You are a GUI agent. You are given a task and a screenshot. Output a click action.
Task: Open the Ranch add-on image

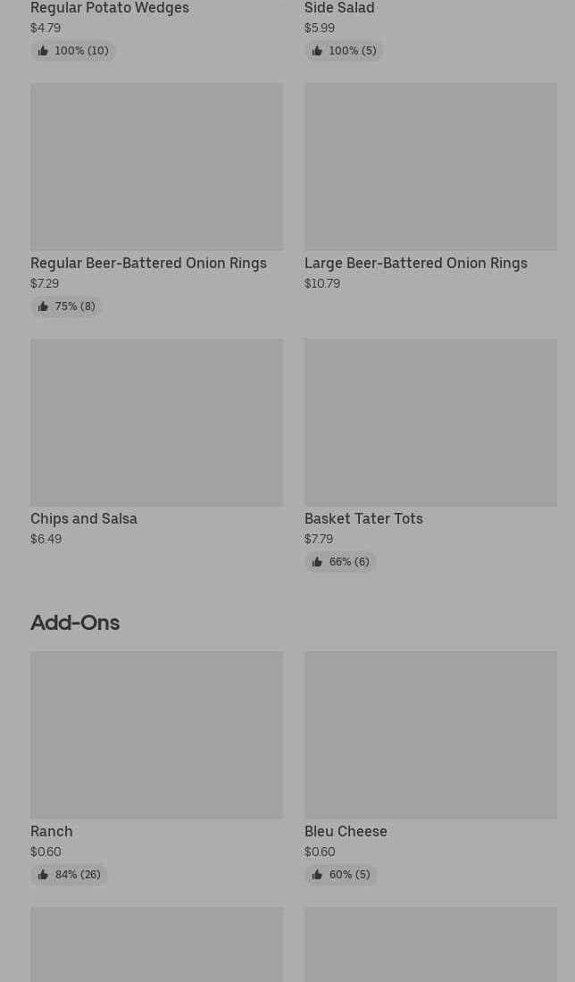click(x=156, y=735)
